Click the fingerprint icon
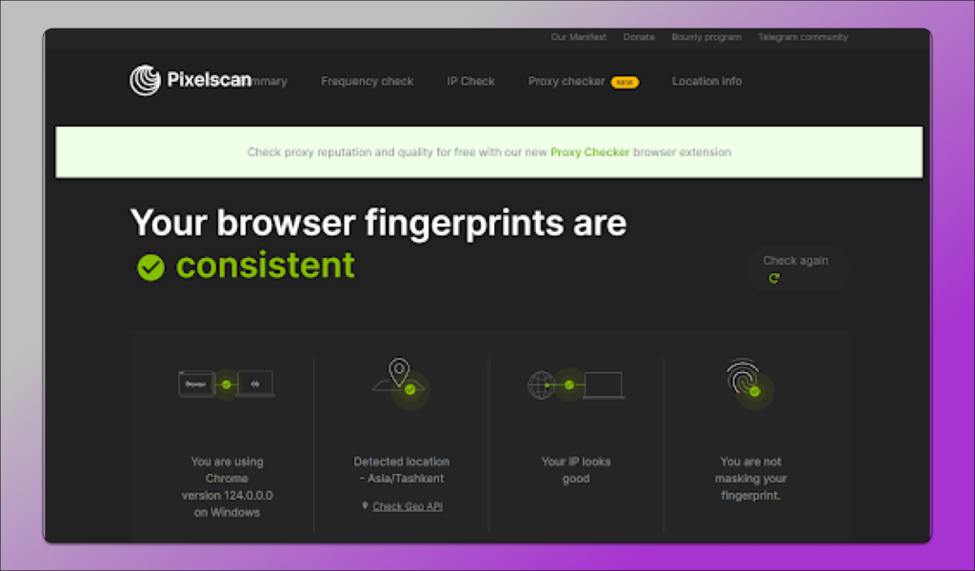The height and width of the screenshot is (571, 975). [748, 383]
